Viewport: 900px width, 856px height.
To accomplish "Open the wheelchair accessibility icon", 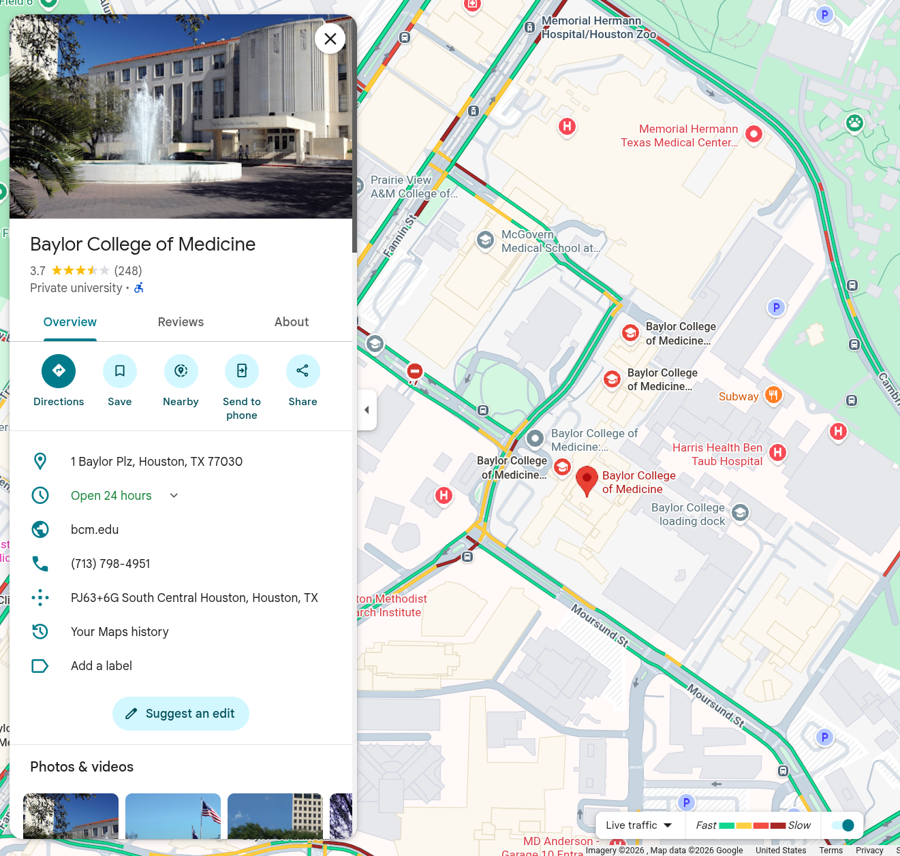I will coord(139,288).
